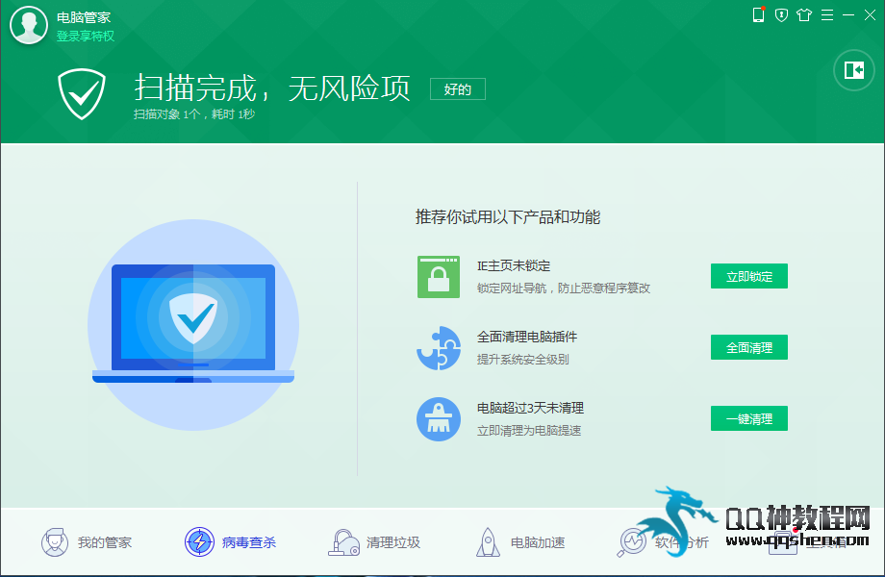Close the 电脑管家 window
This screenshot has width=885, height=577.
pyautogui.click(x=870, y=15)
